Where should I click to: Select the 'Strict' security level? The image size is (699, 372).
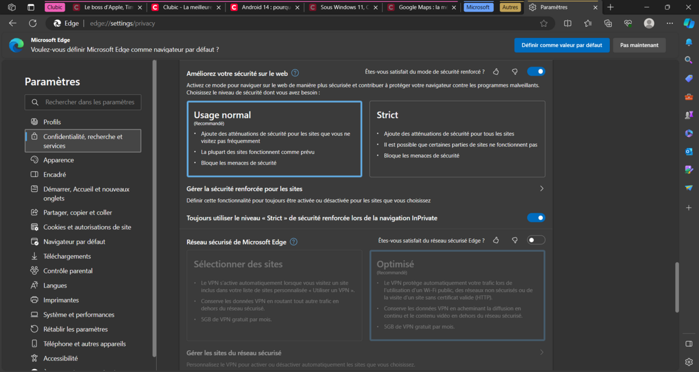(x=457, y=139)
